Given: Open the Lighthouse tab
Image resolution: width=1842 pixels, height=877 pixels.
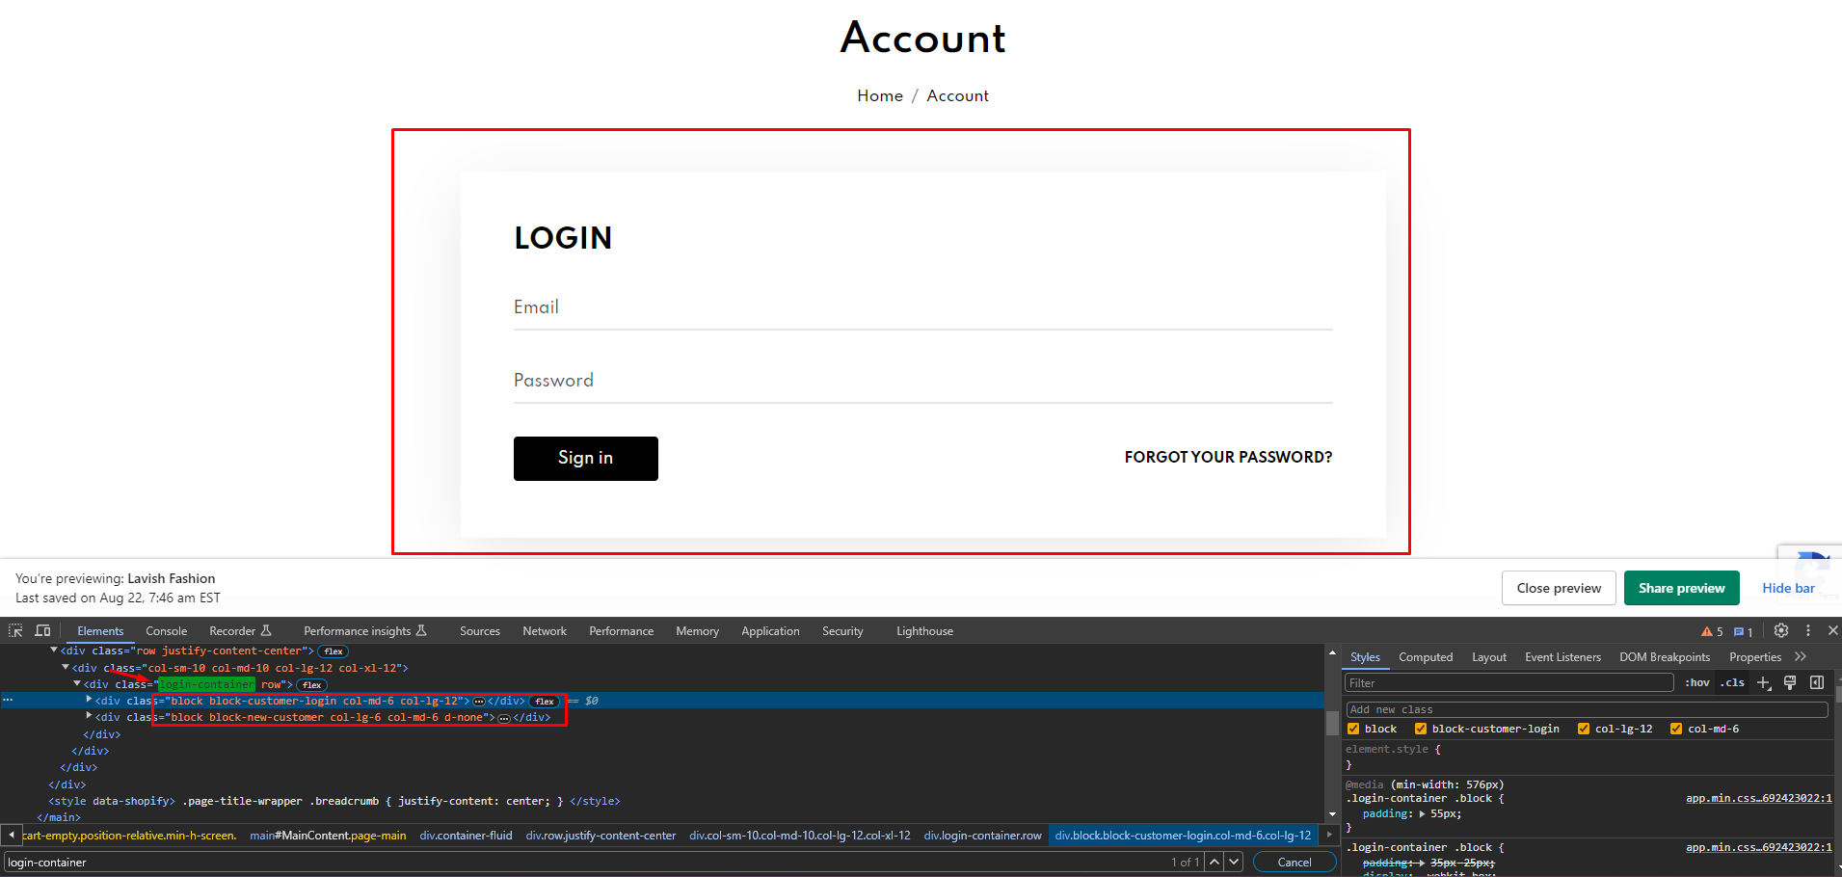Looking at the screenshot, I should [924, 631].
